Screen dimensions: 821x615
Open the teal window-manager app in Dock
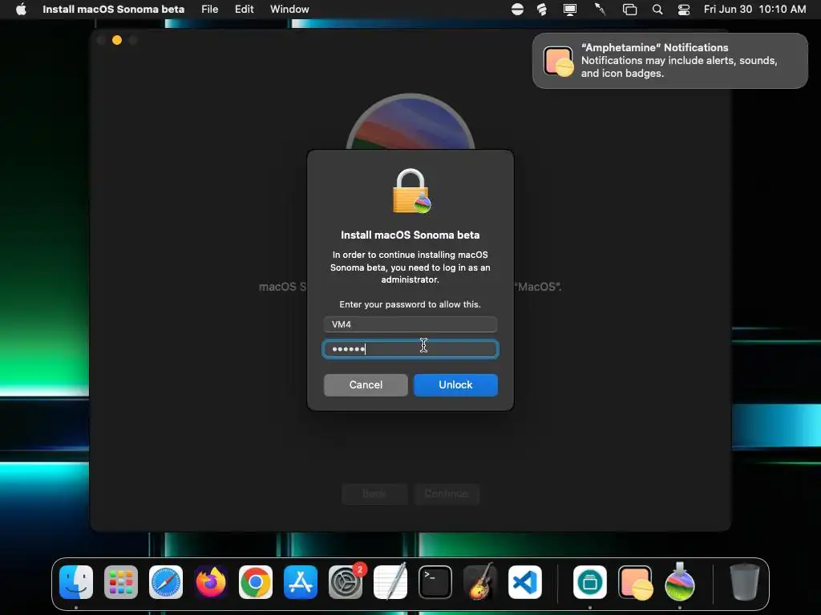590,582
